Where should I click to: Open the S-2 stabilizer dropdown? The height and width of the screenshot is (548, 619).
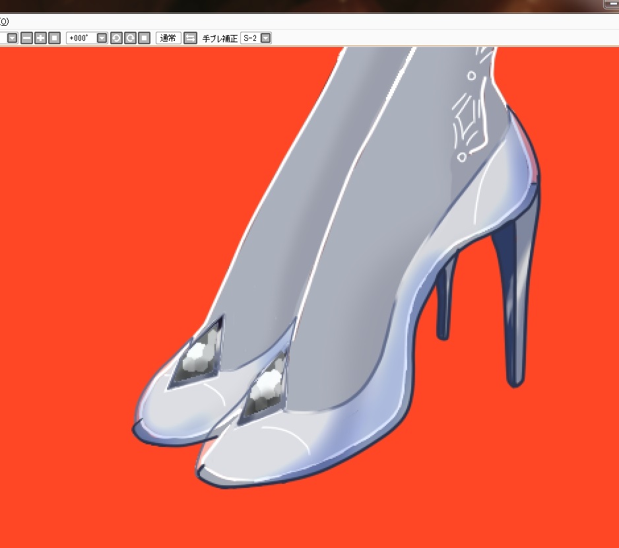point(265,38)
